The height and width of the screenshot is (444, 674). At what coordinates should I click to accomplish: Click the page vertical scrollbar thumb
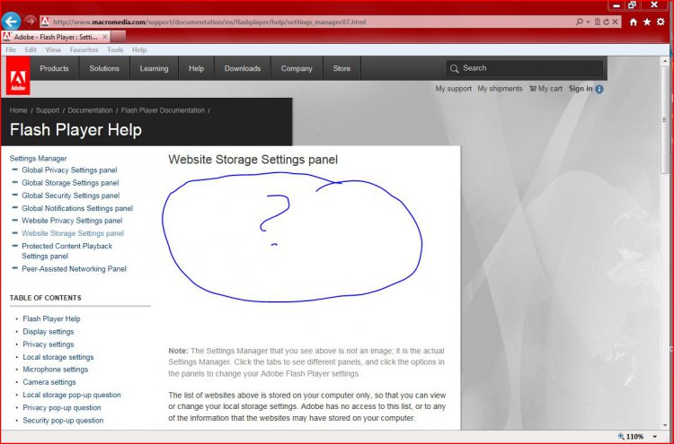[x=665, y=119]
